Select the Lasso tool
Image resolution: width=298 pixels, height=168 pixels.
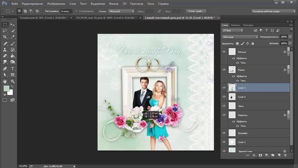tap(5, 31)
